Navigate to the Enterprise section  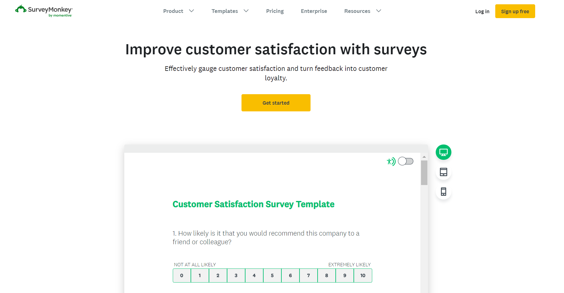tap(314, 11)
